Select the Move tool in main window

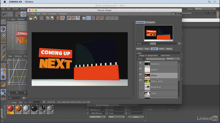23,14
